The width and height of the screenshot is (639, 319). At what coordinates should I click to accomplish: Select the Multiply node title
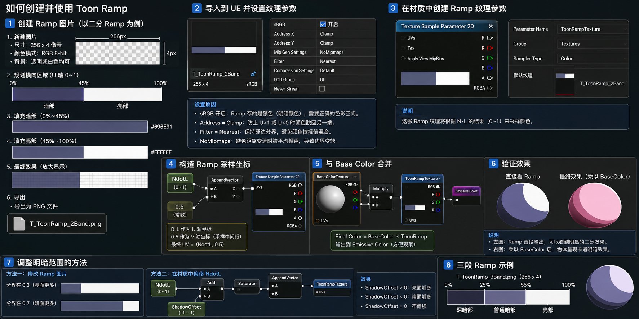[x=381, y=188]
